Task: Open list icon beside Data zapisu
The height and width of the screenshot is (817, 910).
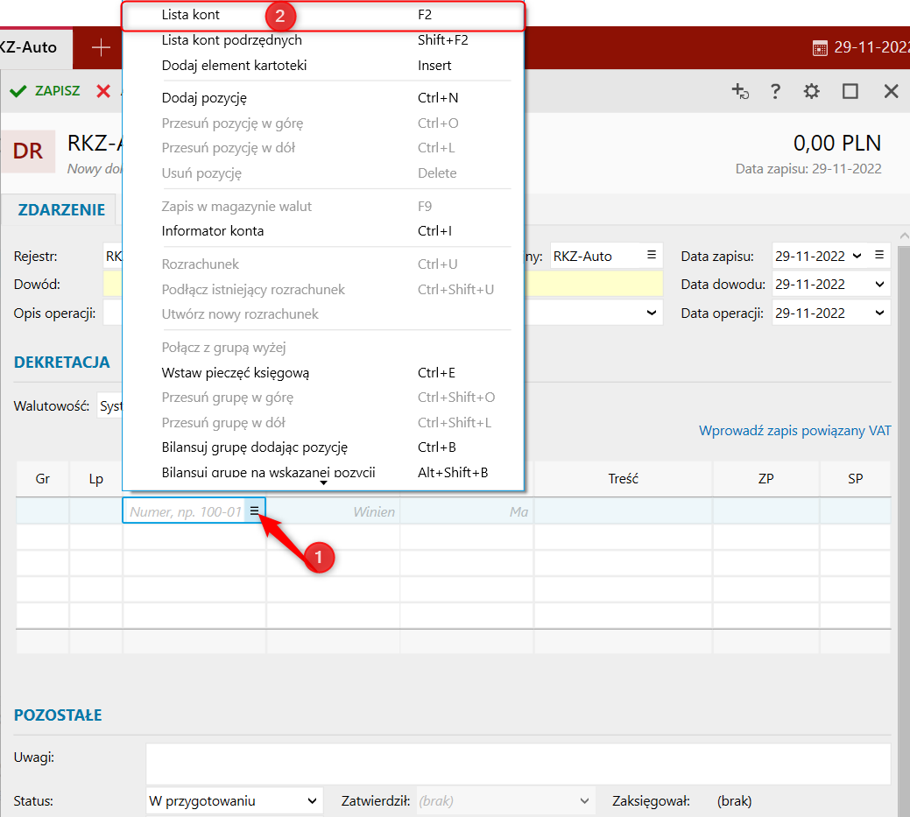Action: pyautogui.click(x=879, y=256)
